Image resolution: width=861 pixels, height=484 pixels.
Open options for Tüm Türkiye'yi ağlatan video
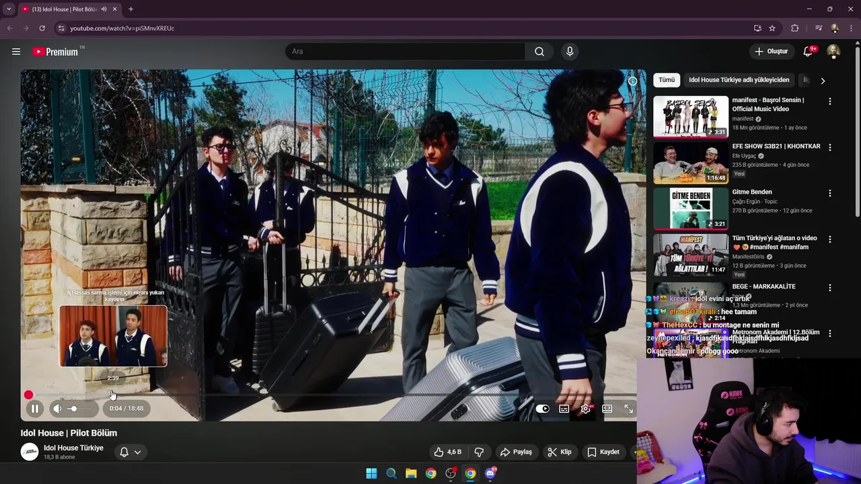(x=829, y=239)
